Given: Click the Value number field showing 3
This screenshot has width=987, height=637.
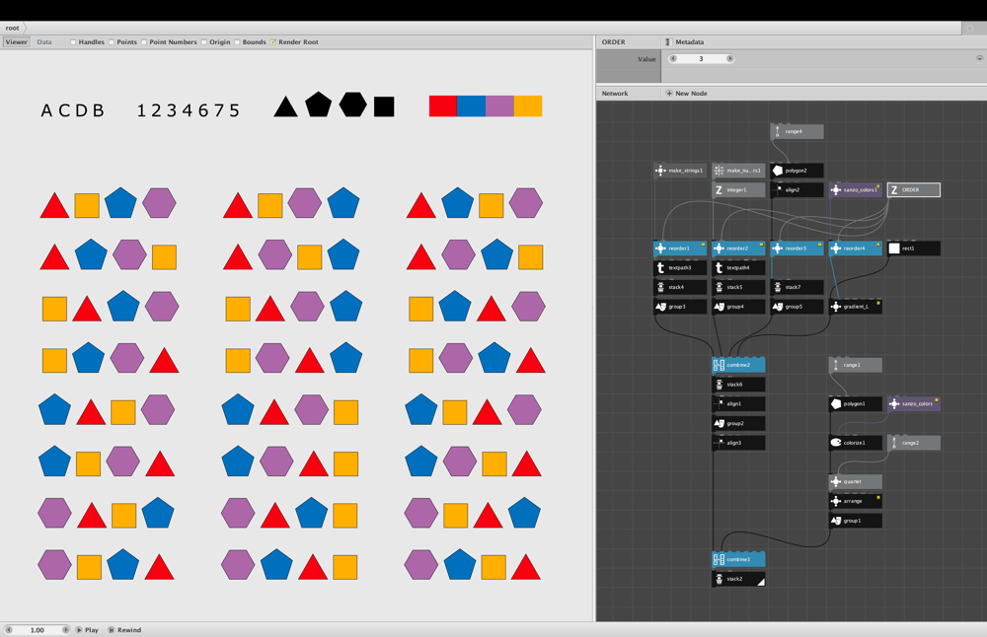Looking at the screenshot, I should pyautogui.click(x=701, y=58).
